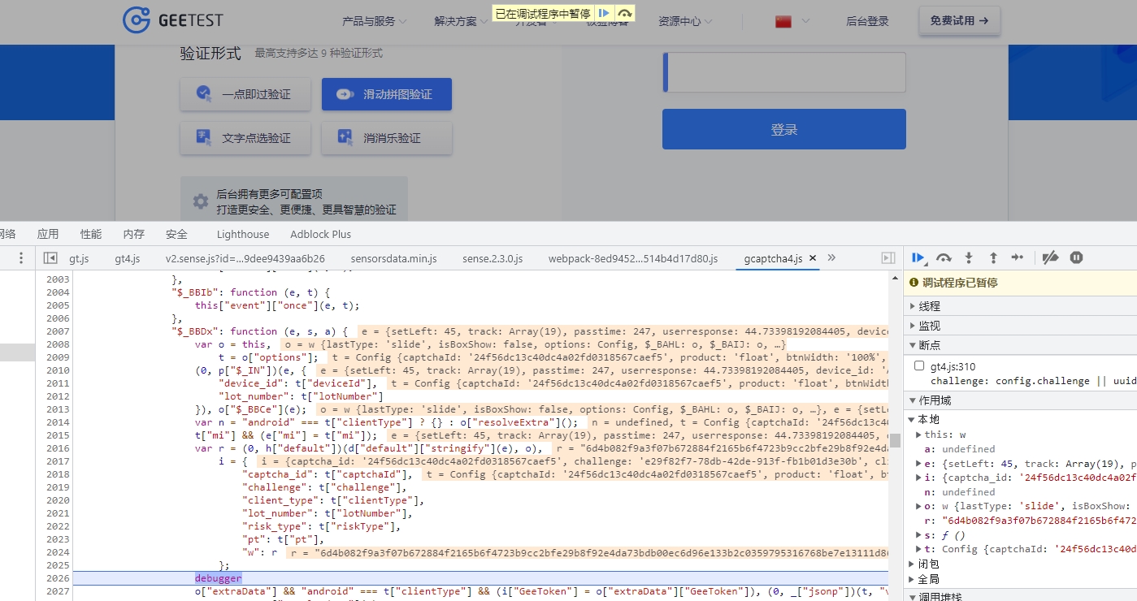
Task: Toggle the deactivate breakpoints control
Action: tap(1050, 257)
